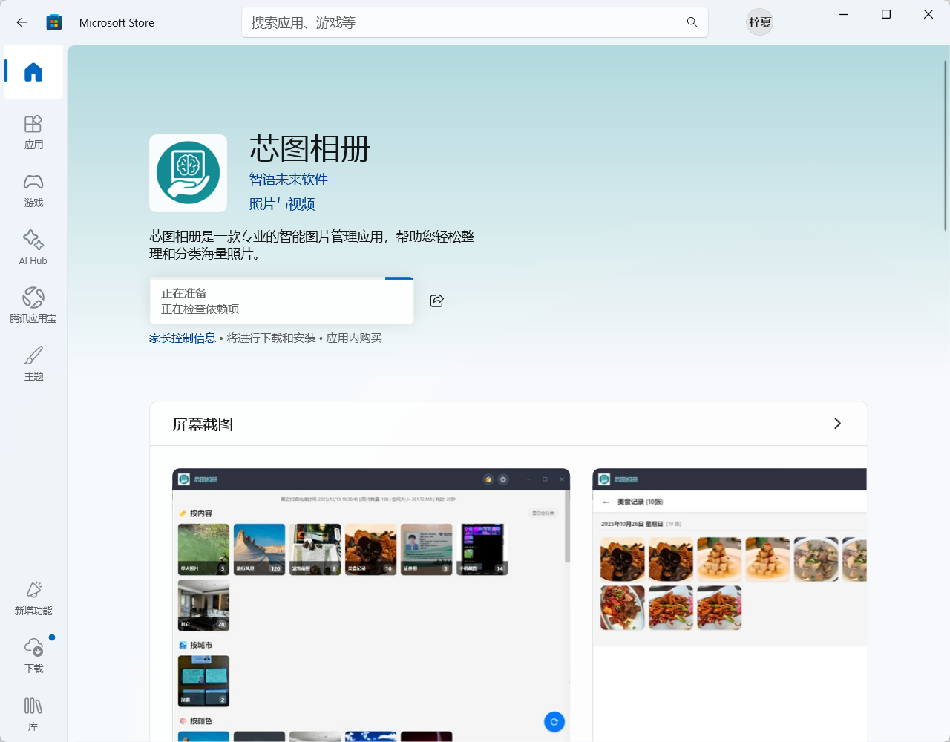This screenshot has width=950, height=742.
Task: Open the 梓夏 account menu
Action: tap(759, 22)
